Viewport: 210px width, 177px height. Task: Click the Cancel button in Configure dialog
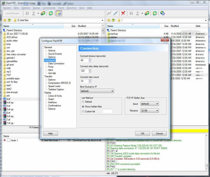159,133
